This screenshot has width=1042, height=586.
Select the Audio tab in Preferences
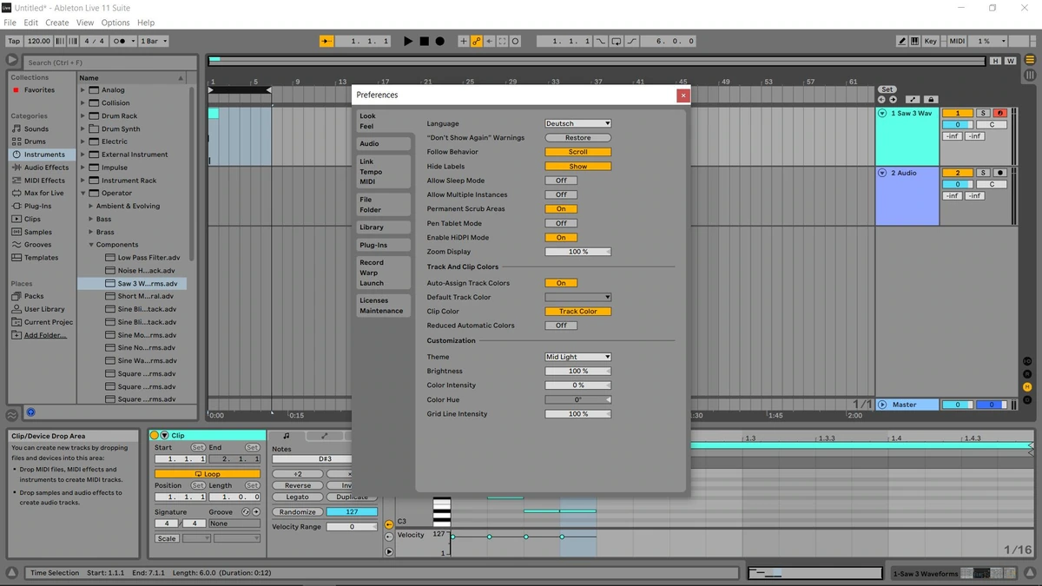pyautogui.click(x=383, y=143)
